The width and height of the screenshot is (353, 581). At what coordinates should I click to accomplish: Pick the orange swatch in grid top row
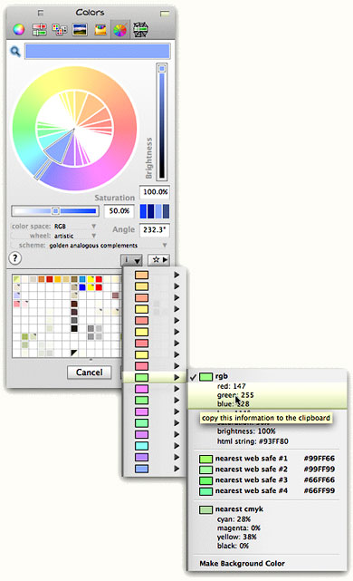tap(41, 279)
